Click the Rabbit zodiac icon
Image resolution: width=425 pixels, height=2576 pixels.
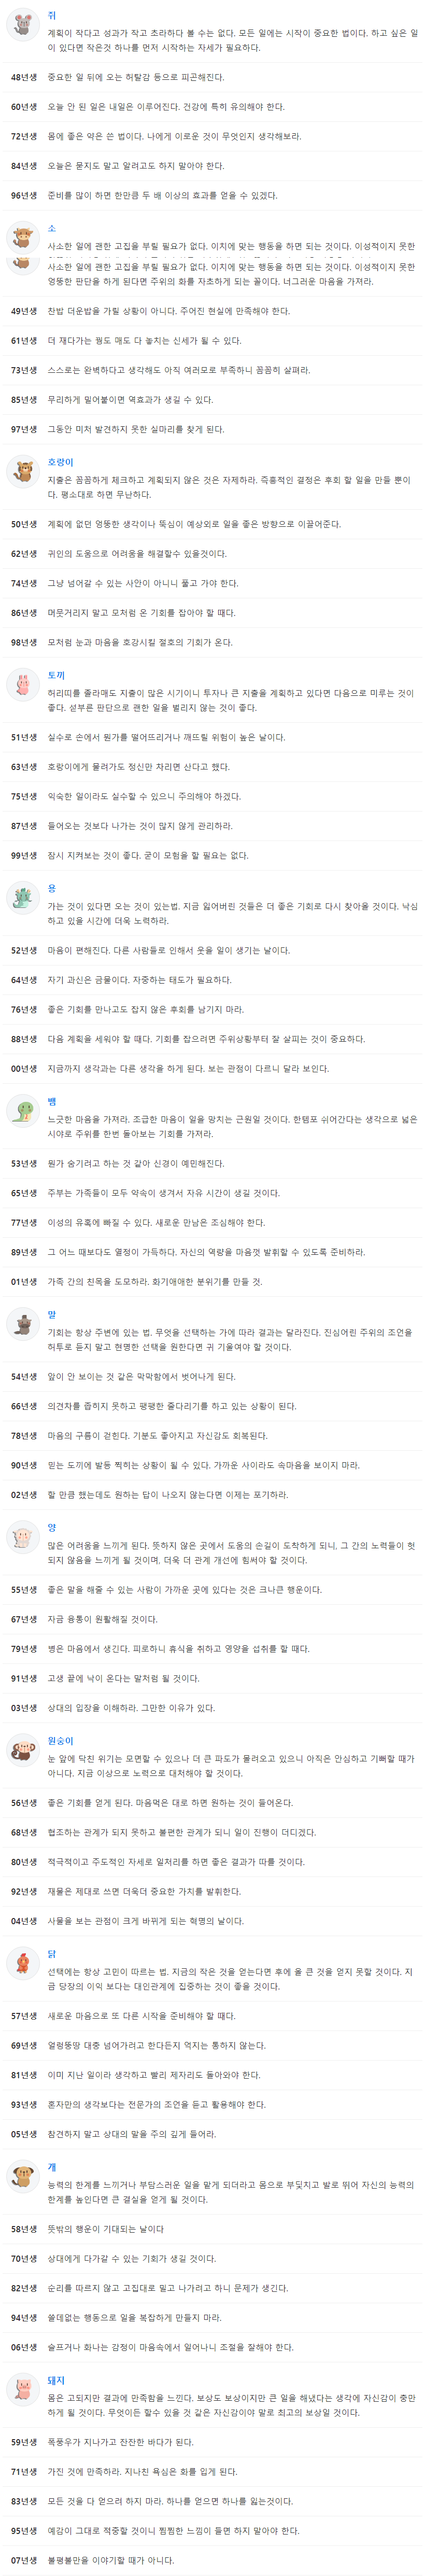click(22, 684)
